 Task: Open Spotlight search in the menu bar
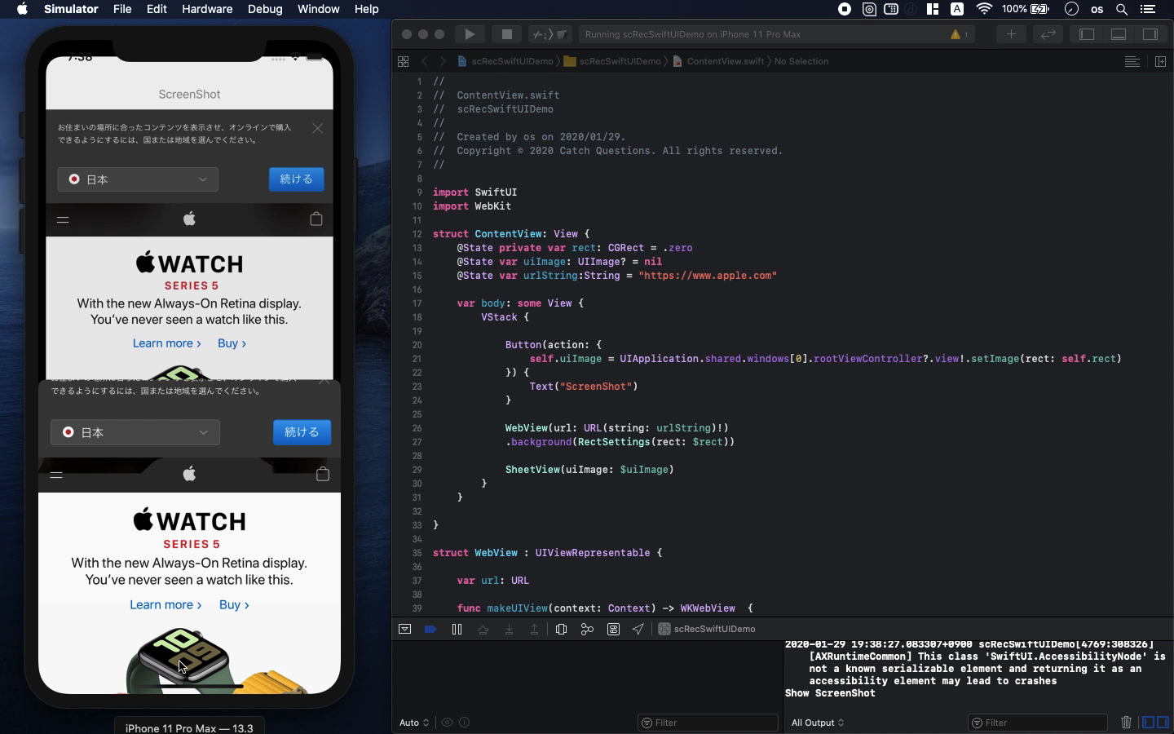pos(1122,9)
